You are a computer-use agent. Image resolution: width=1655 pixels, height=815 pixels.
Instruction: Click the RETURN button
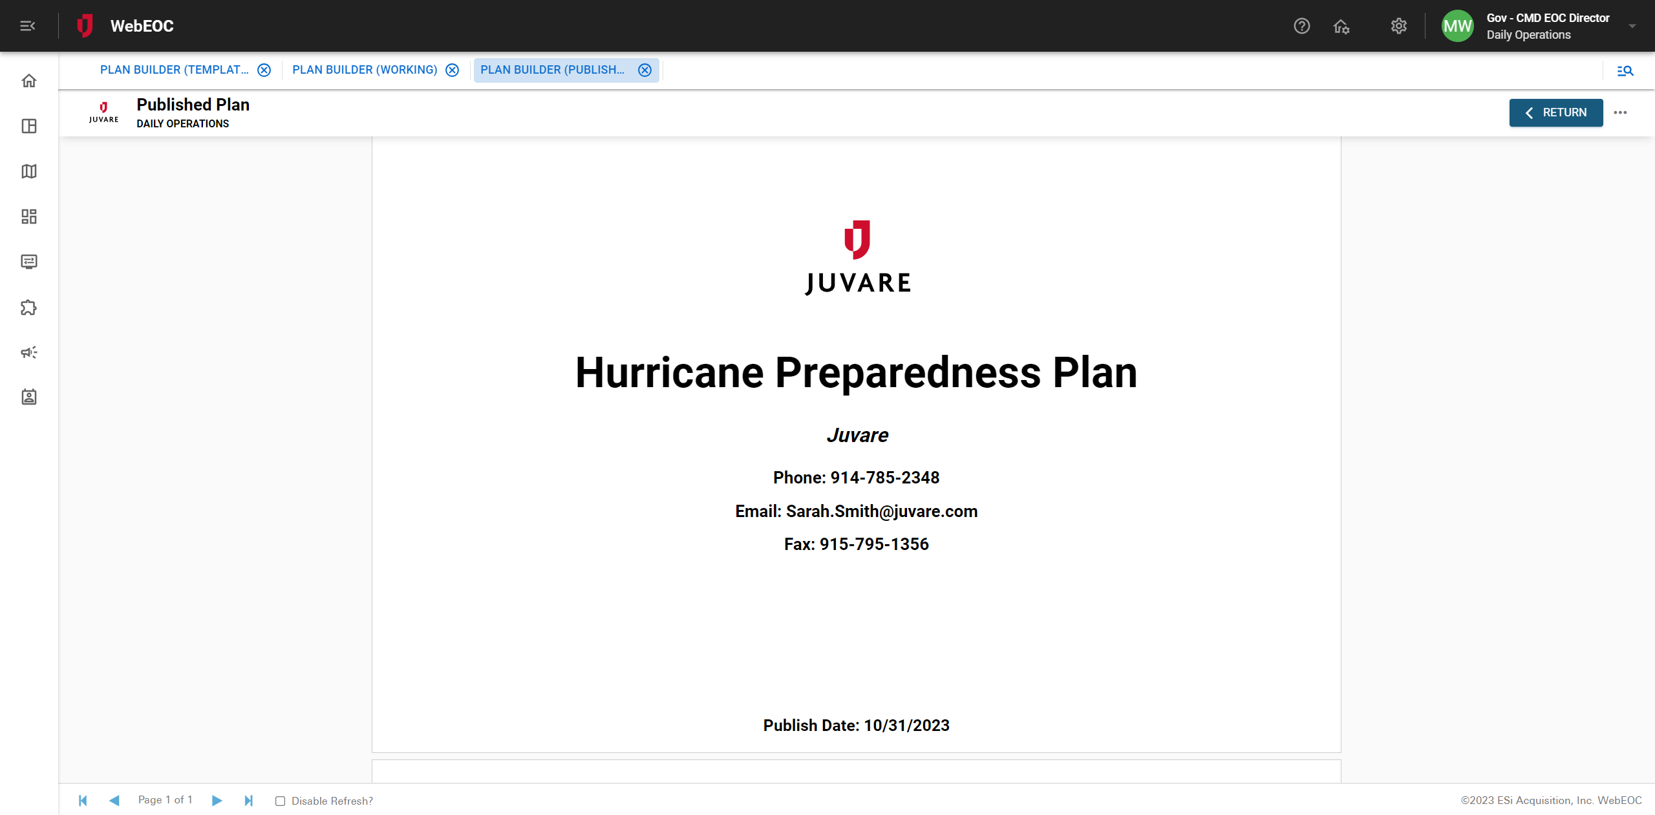pos(1556,112)
